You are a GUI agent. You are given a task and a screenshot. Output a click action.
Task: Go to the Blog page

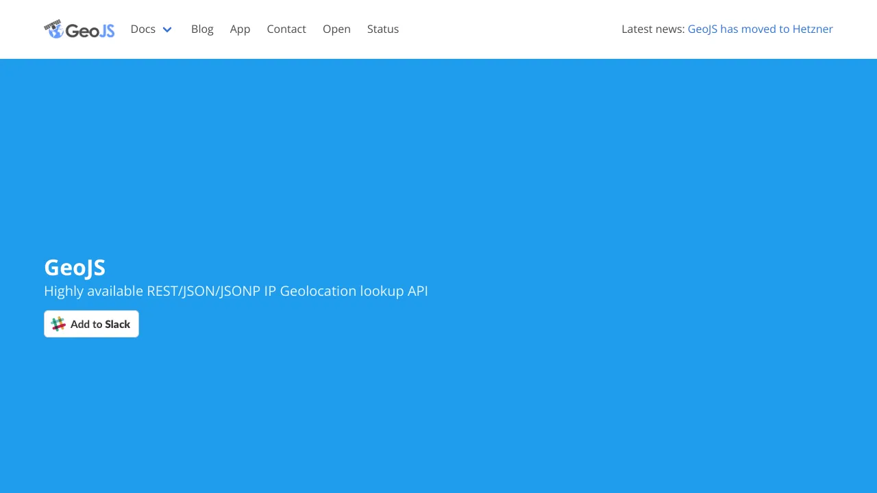tap(202, 29)
